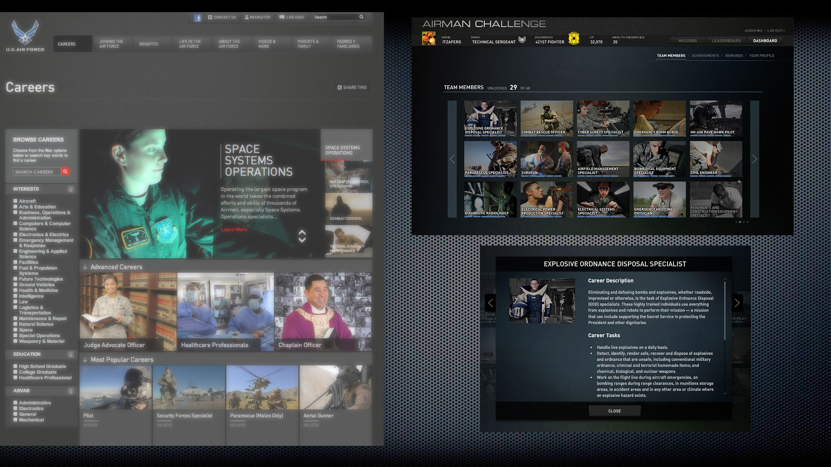
Task: Click the ASVAB info icon
Action: point(71,391)
